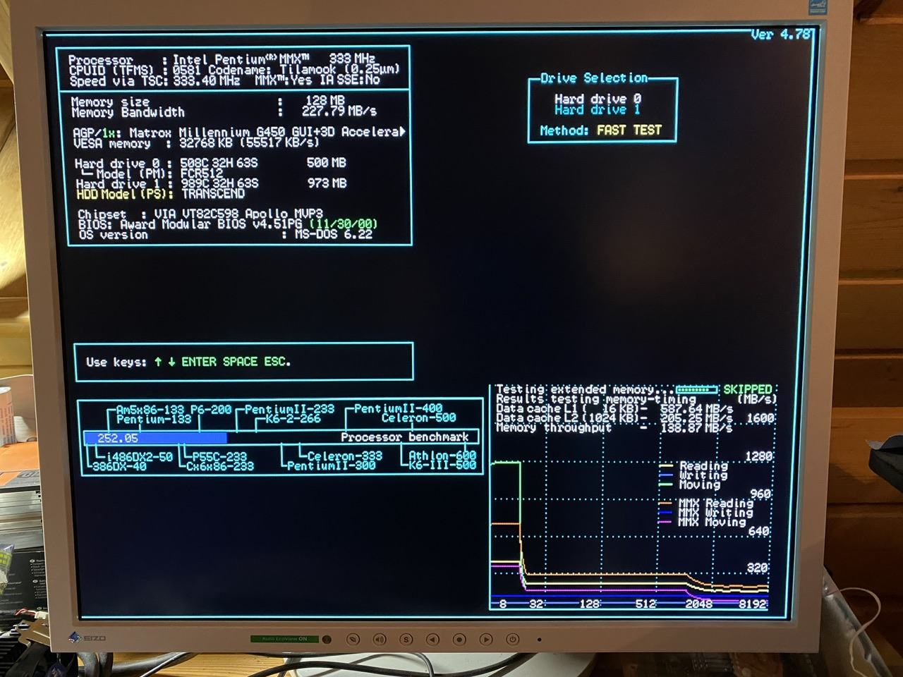The width and height of the screenshot is (903, 677).
Task: Click the Chipset VIA VT82C598 Apollo MVP3 row
Action: pyautogui.click(x=200, y=214)
